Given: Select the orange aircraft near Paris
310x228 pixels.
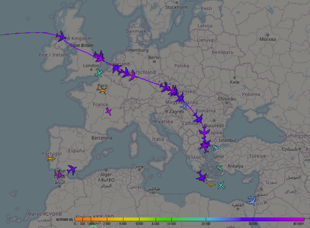Looking at the screenshot, I should point(102,90).
